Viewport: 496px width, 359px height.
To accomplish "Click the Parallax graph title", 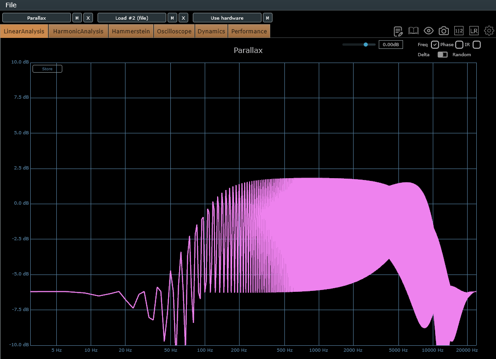I will pos(248,51).
